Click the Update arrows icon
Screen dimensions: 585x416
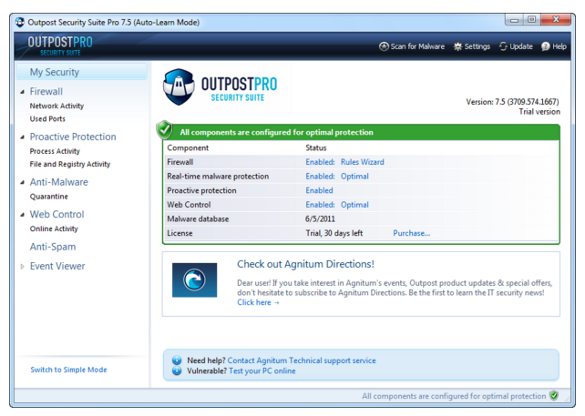(x=503, y=46)
